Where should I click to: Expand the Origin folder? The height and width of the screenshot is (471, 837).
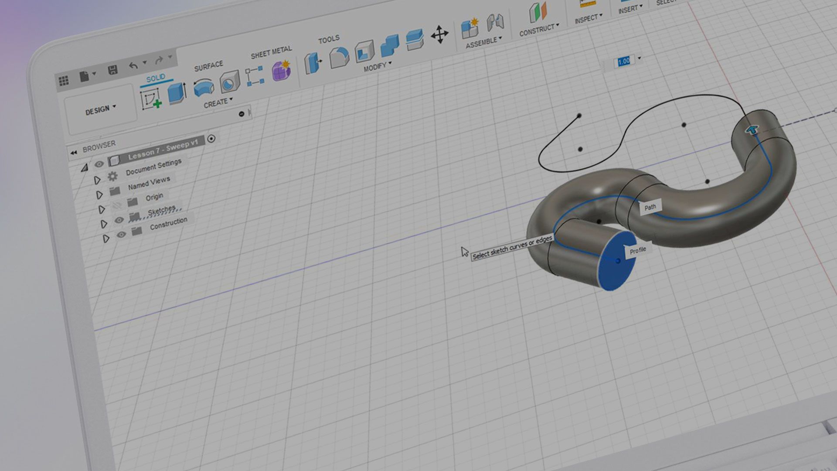102,210
